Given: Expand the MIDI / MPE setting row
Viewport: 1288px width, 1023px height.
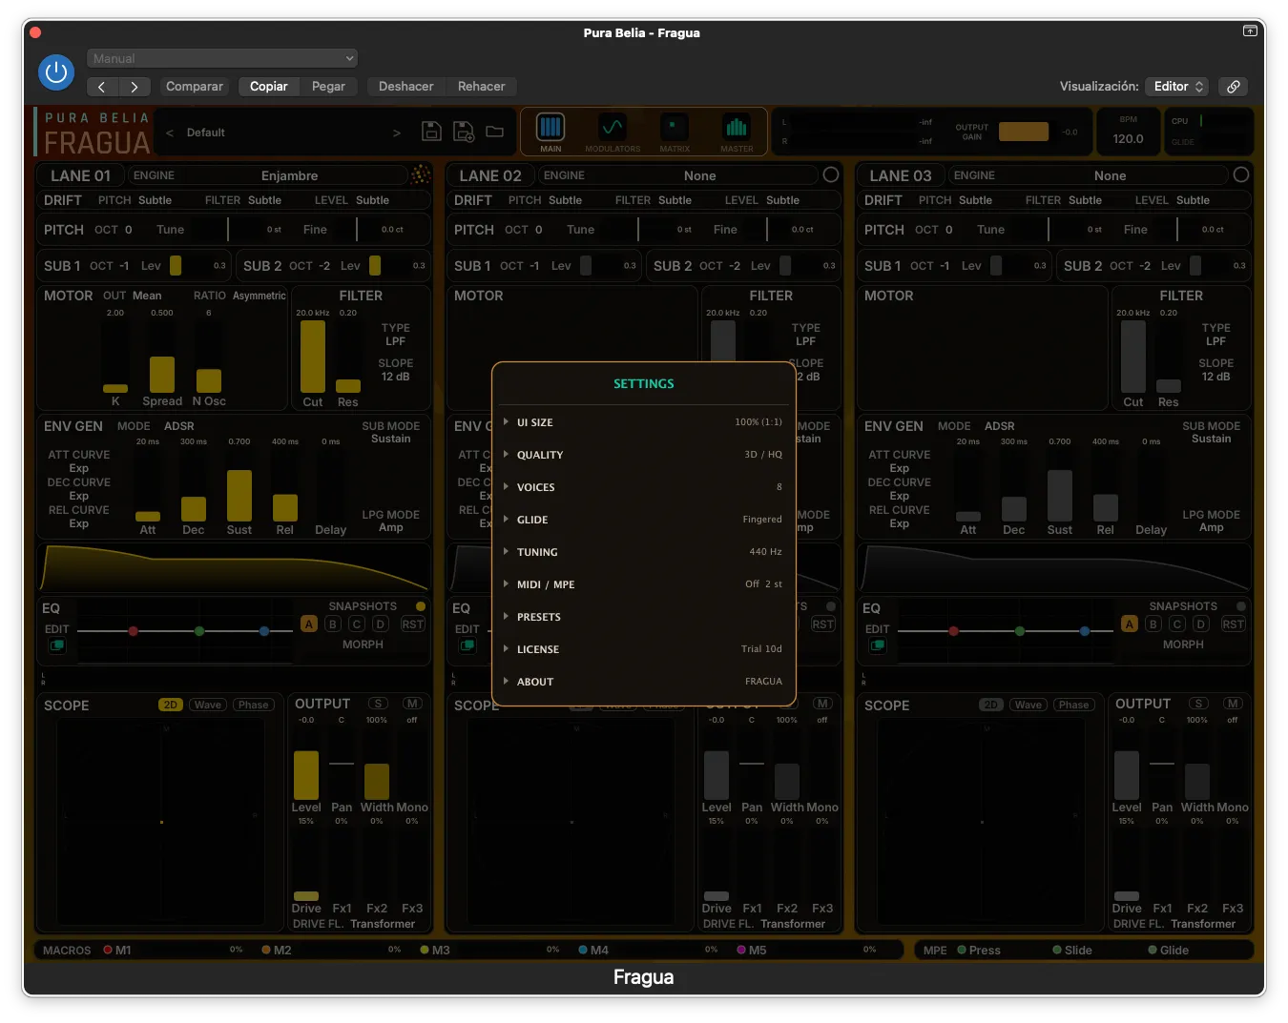Looking at the screenshot, I should click(x=643, y=584).
